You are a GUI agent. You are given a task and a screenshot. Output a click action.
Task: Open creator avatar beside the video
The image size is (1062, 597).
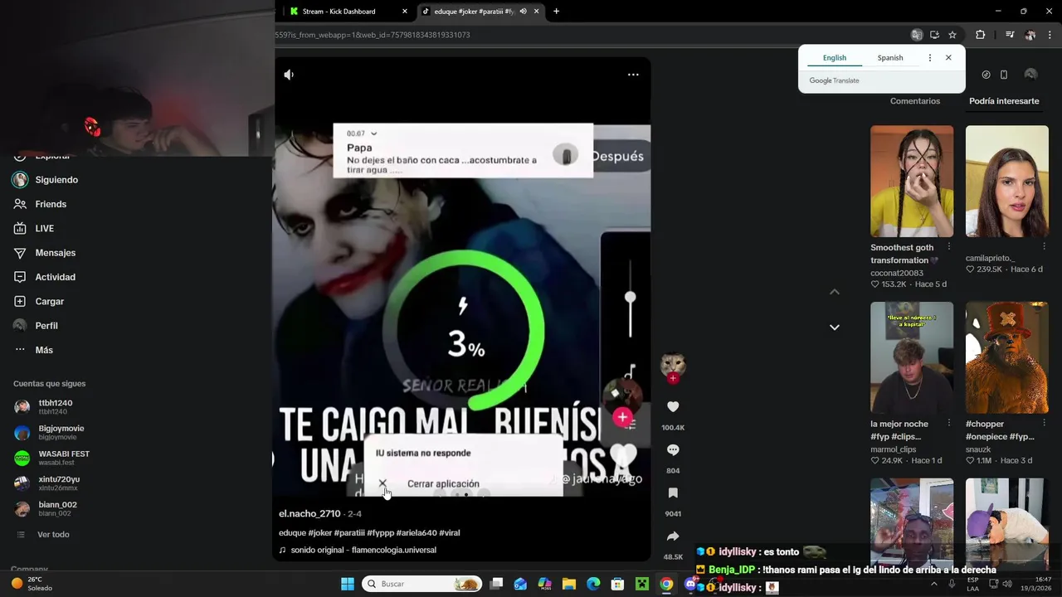tap(673, 364)
